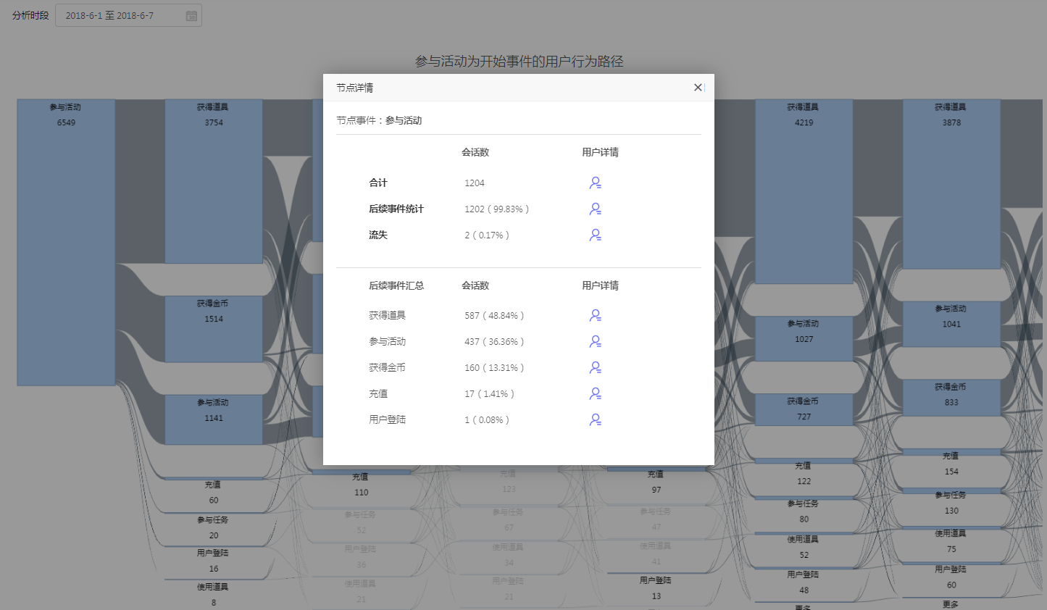The height and width of the screenshot is (610, 1047).
Task: Select the 获得金币 727 node
Action: click(804, 409)
